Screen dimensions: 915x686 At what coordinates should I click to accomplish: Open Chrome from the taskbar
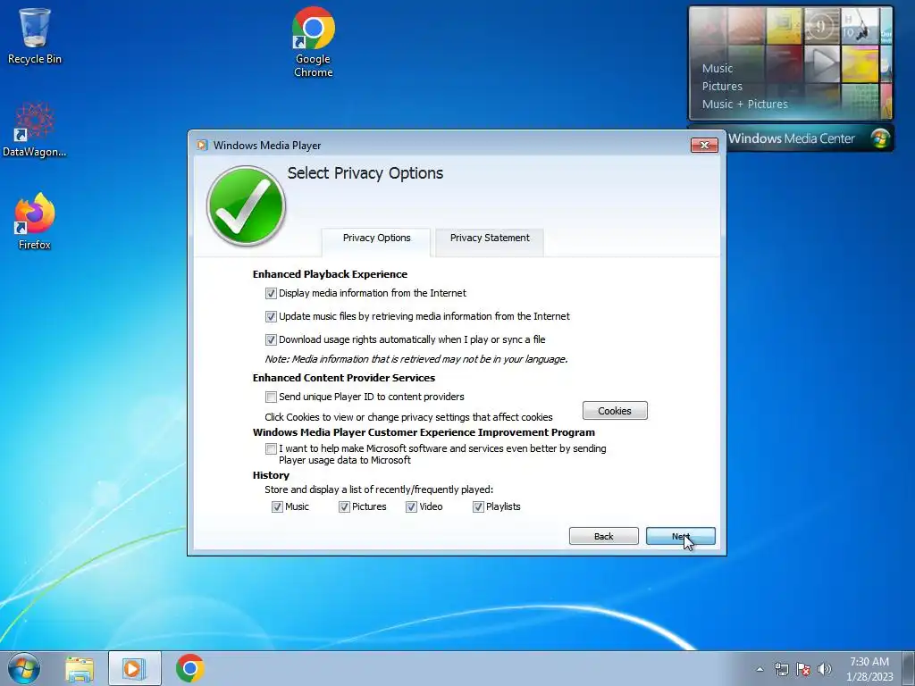[x=189, y=668]
